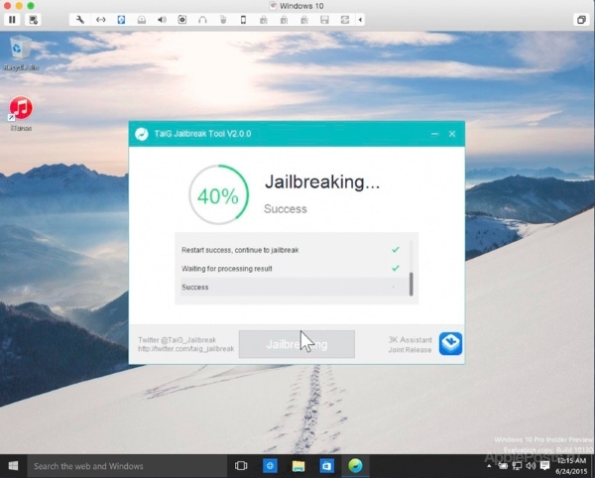Screen dimensions: 595x478
Task: Click the sync arrows icon in toolbar
Action: click(x=344, y=20)
